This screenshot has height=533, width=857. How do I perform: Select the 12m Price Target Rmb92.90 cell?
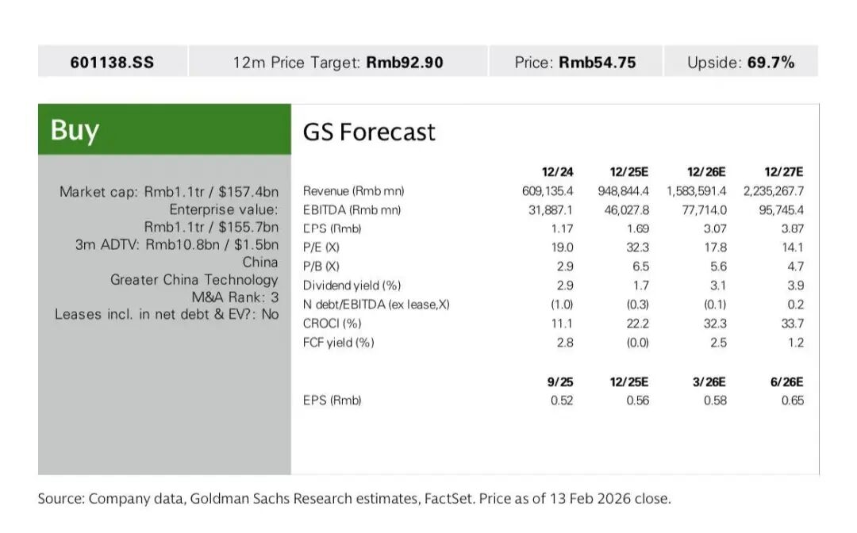point(338,62)
